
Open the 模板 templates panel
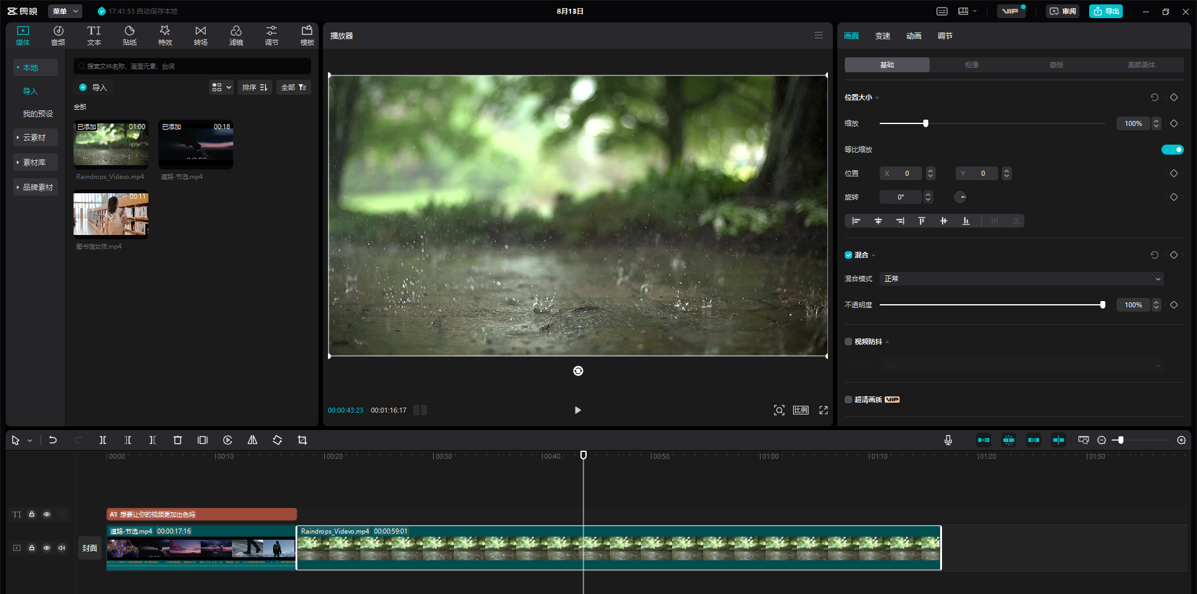coord(307,36)
